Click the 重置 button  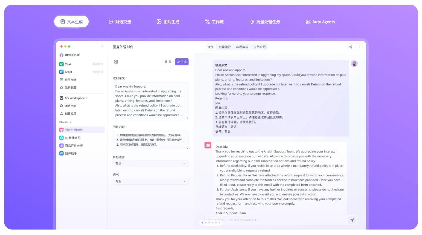[x=168, y=62]
